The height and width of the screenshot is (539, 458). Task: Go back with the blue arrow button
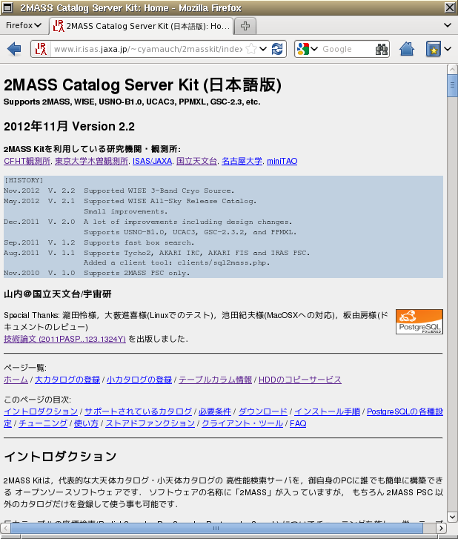tap(14, 49)
